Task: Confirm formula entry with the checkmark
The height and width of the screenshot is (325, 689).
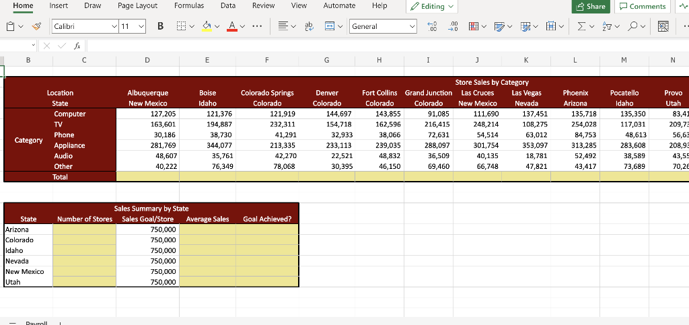Action: [62, 46]
